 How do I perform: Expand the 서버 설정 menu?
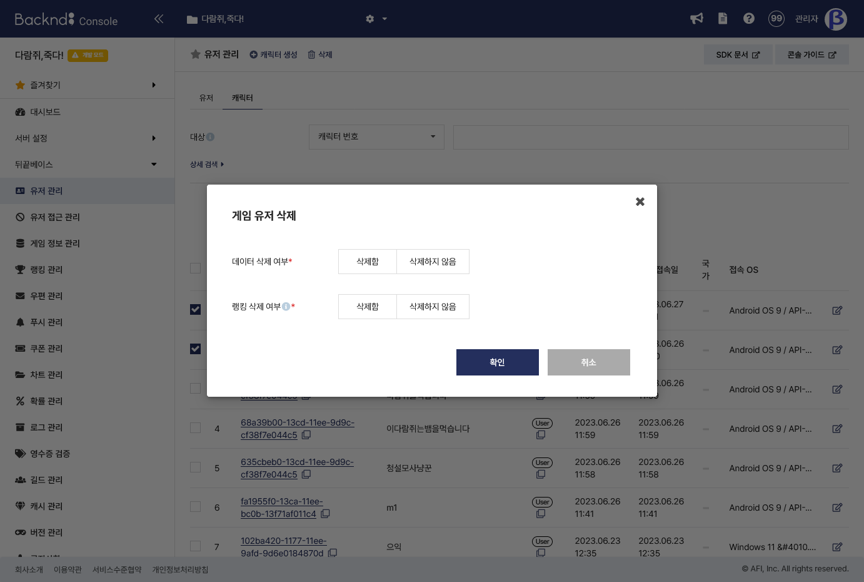[88, 138]
